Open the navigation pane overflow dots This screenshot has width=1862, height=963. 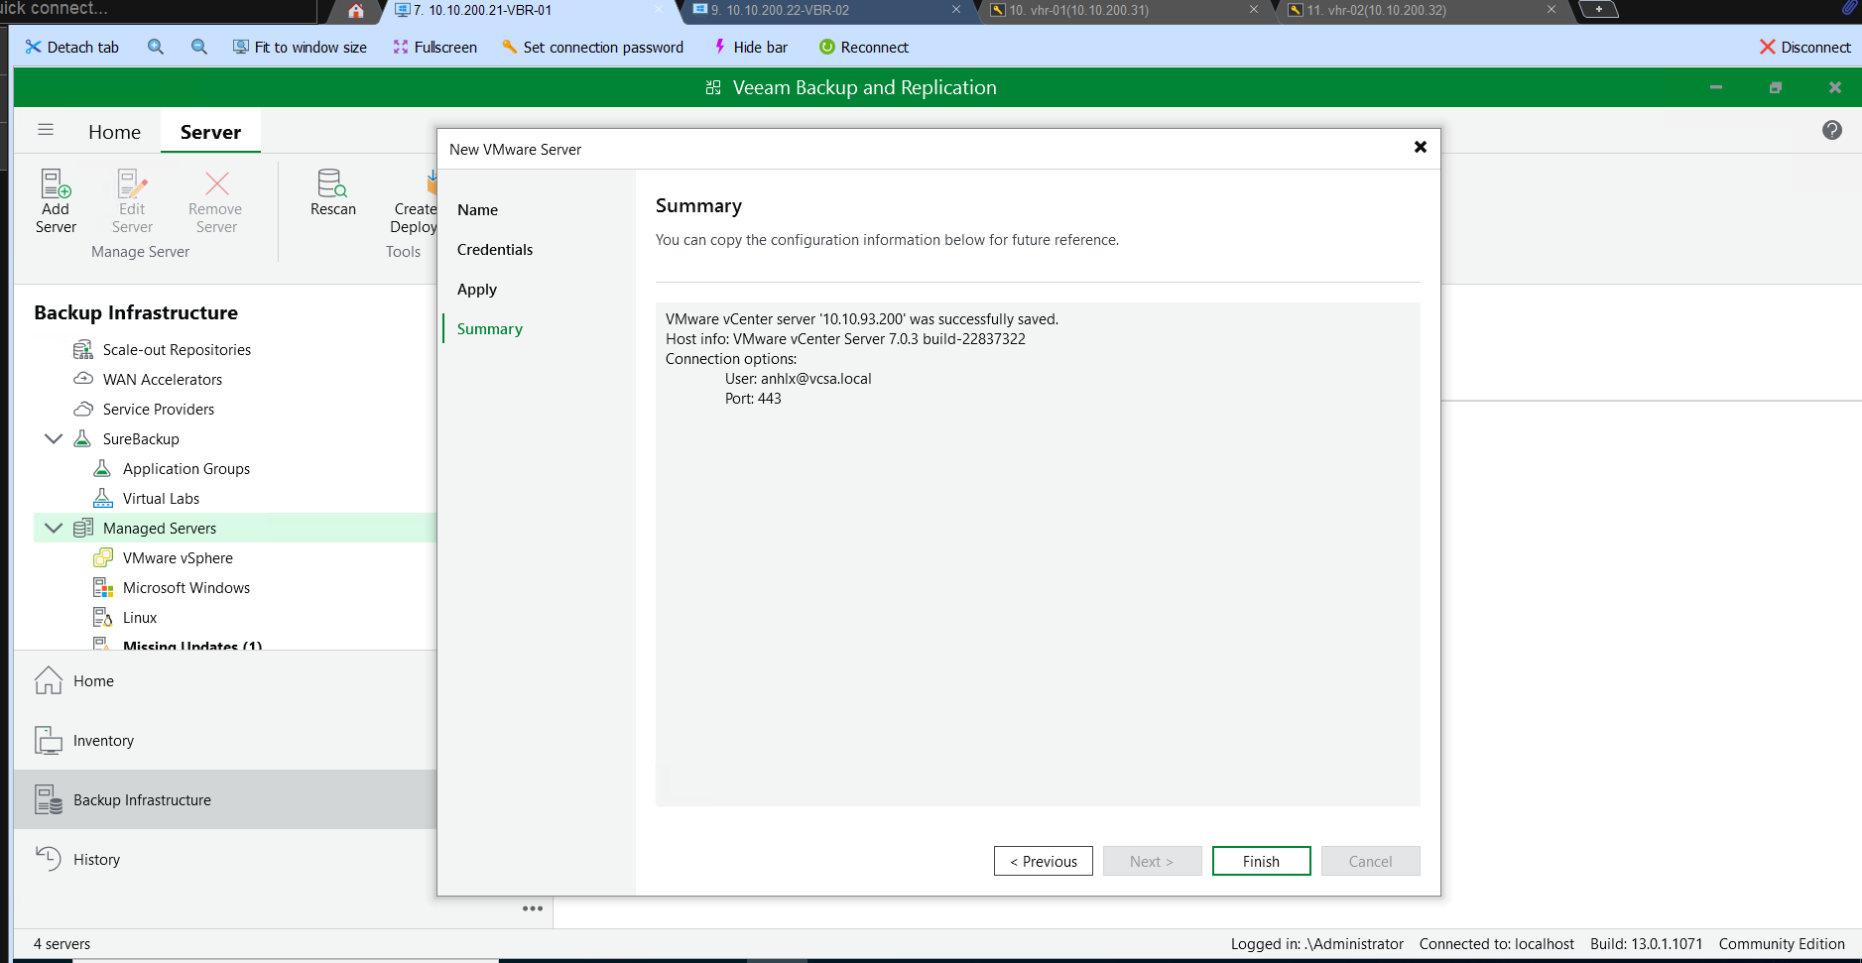point(533,908)
